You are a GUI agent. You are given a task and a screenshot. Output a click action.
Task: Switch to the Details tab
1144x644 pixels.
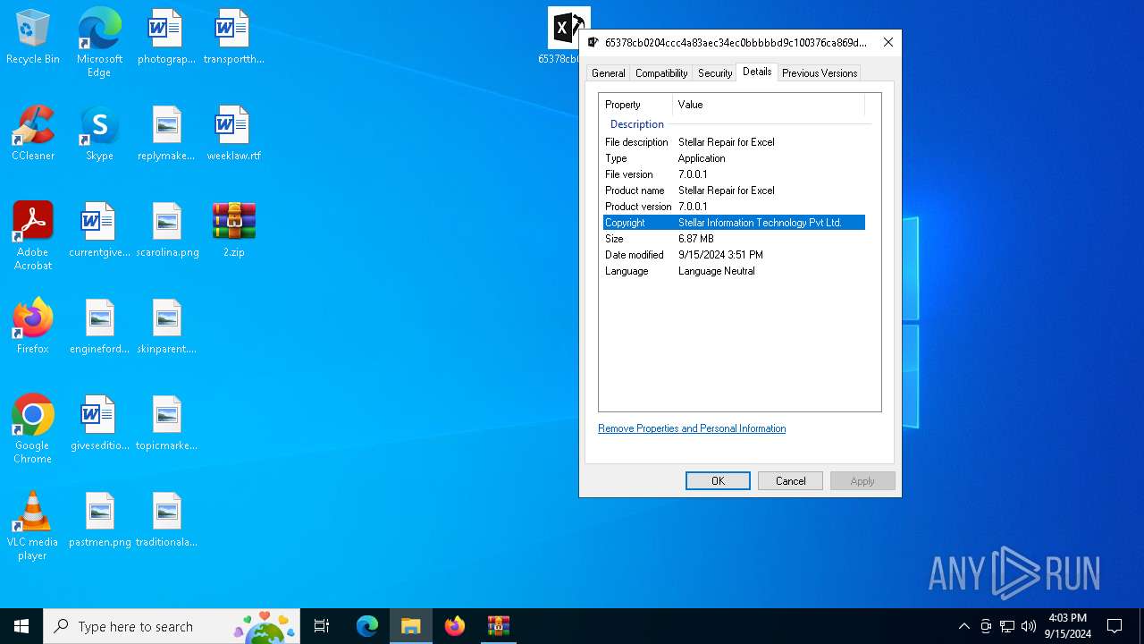[x=757, y=72]
